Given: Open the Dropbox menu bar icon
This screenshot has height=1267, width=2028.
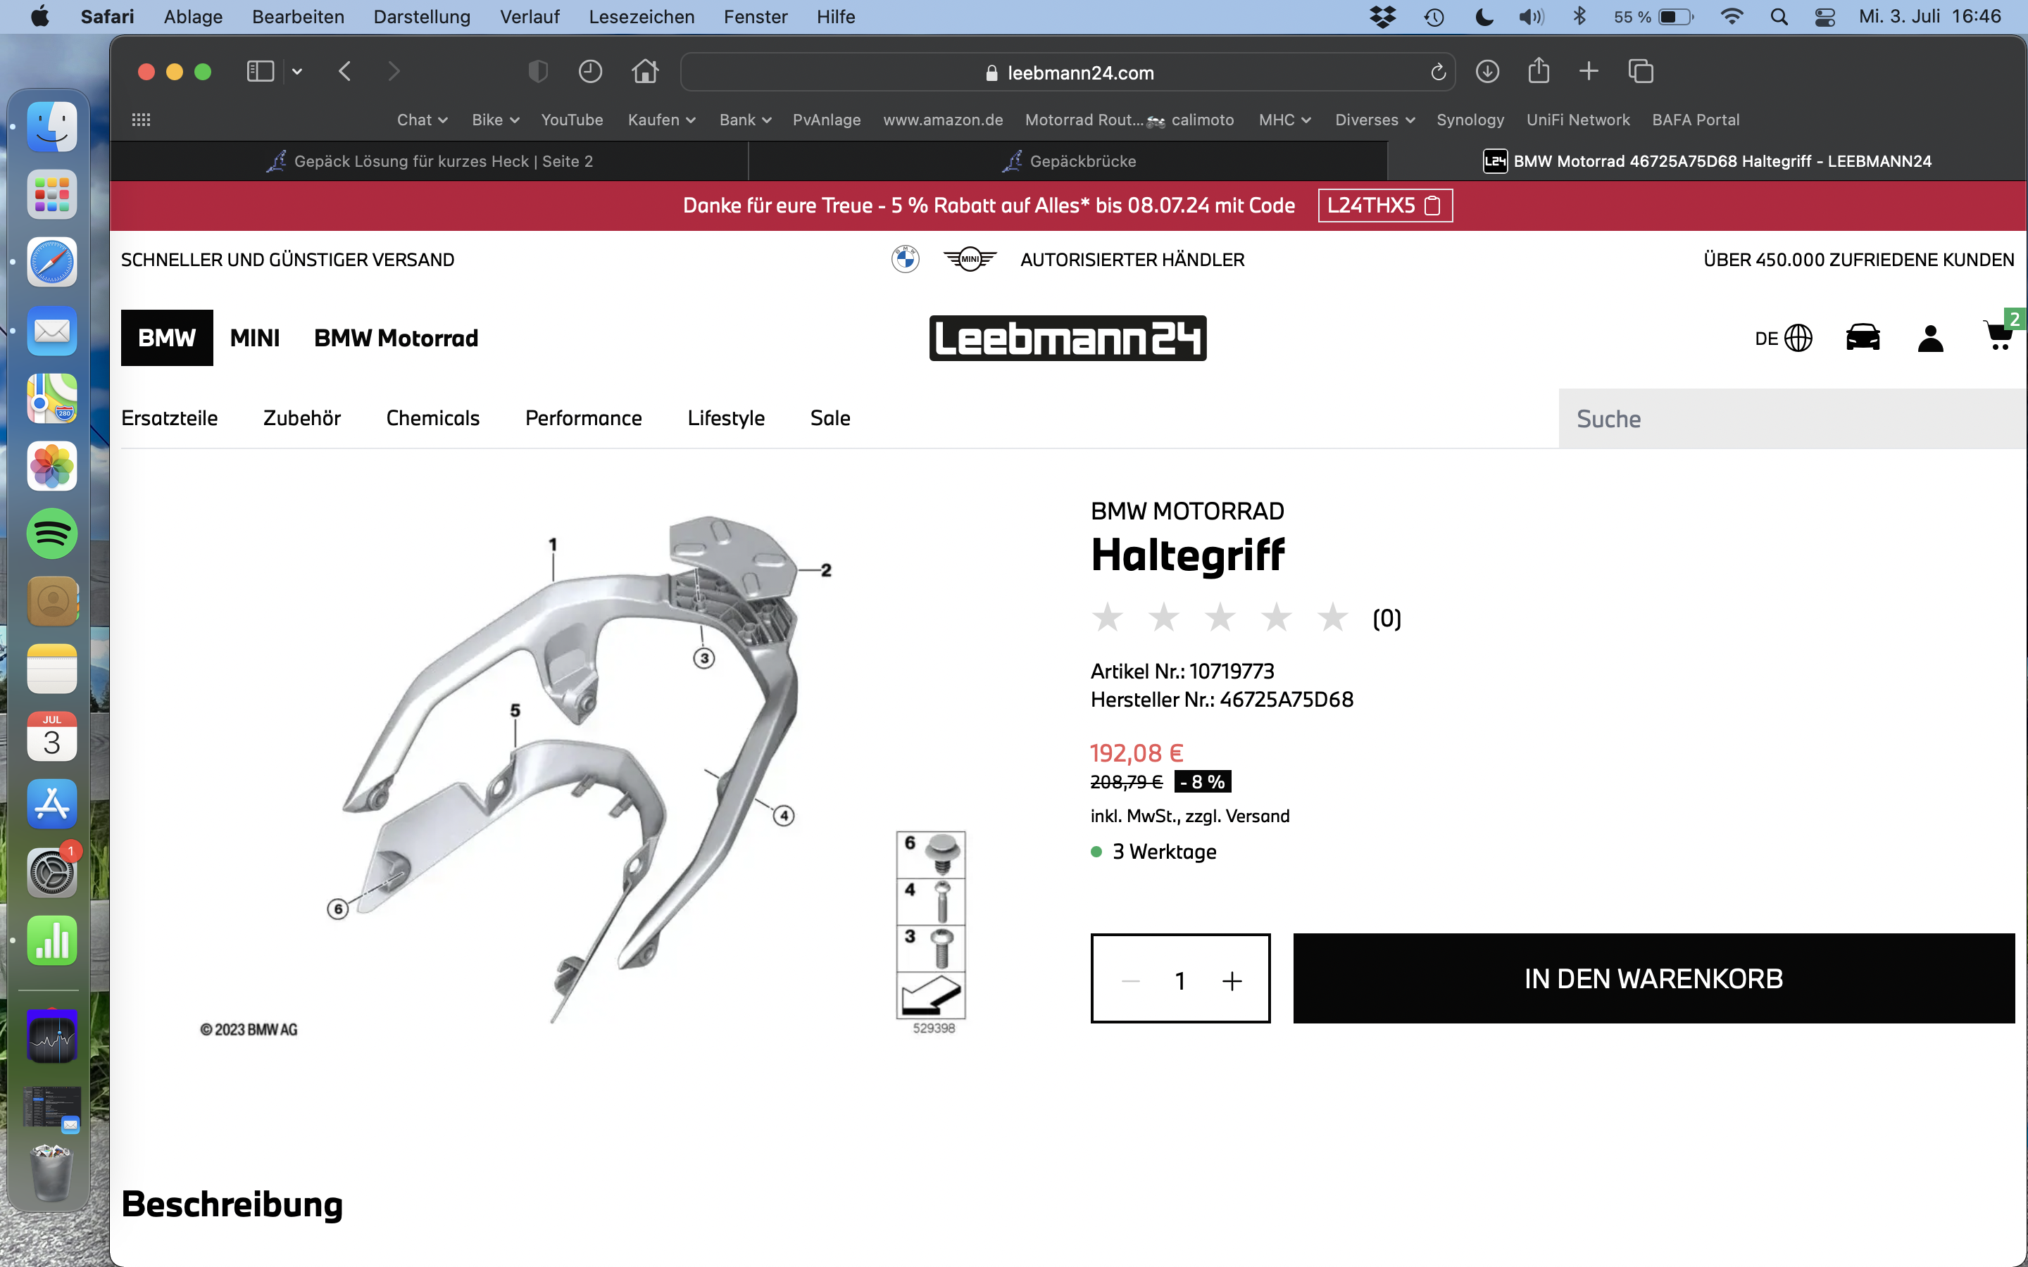Looking at the screenshot, I should click(x=1383, y=17).
